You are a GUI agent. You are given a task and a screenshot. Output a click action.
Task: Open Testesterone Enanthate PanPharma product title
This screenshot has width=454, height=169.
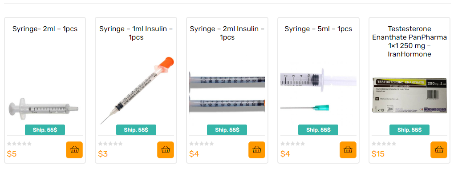coord(409,41)
